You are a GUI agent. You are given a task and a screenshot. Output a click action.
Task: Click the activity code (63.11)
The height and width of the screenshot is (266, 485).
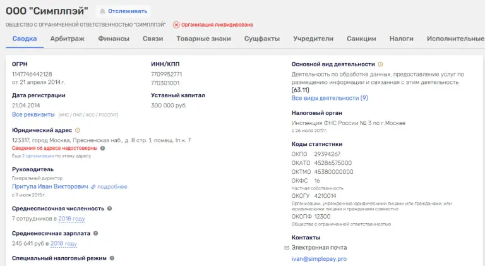301,90
